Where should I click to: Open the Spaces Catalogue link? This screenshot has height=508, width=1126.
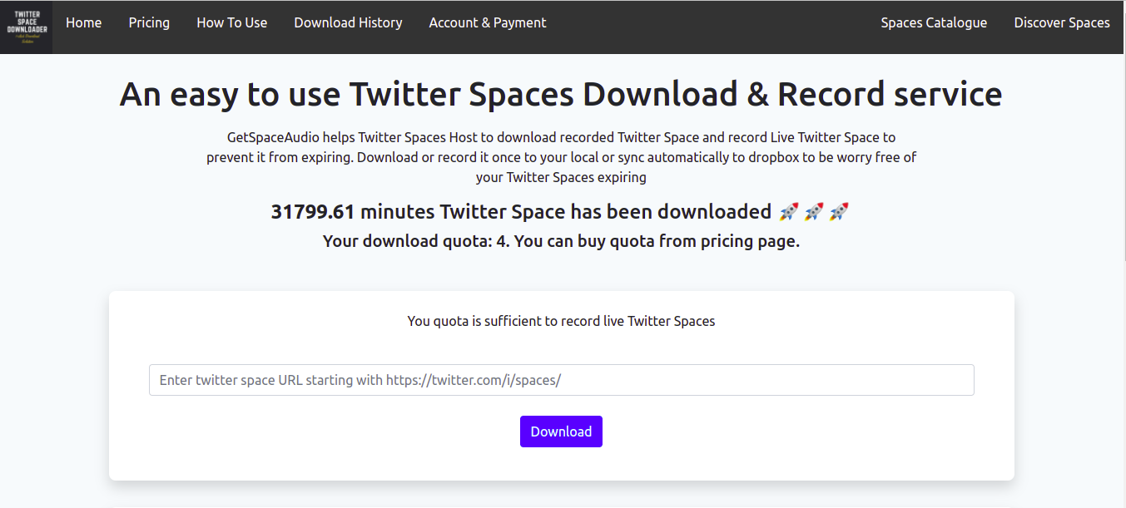click(934, 23)
